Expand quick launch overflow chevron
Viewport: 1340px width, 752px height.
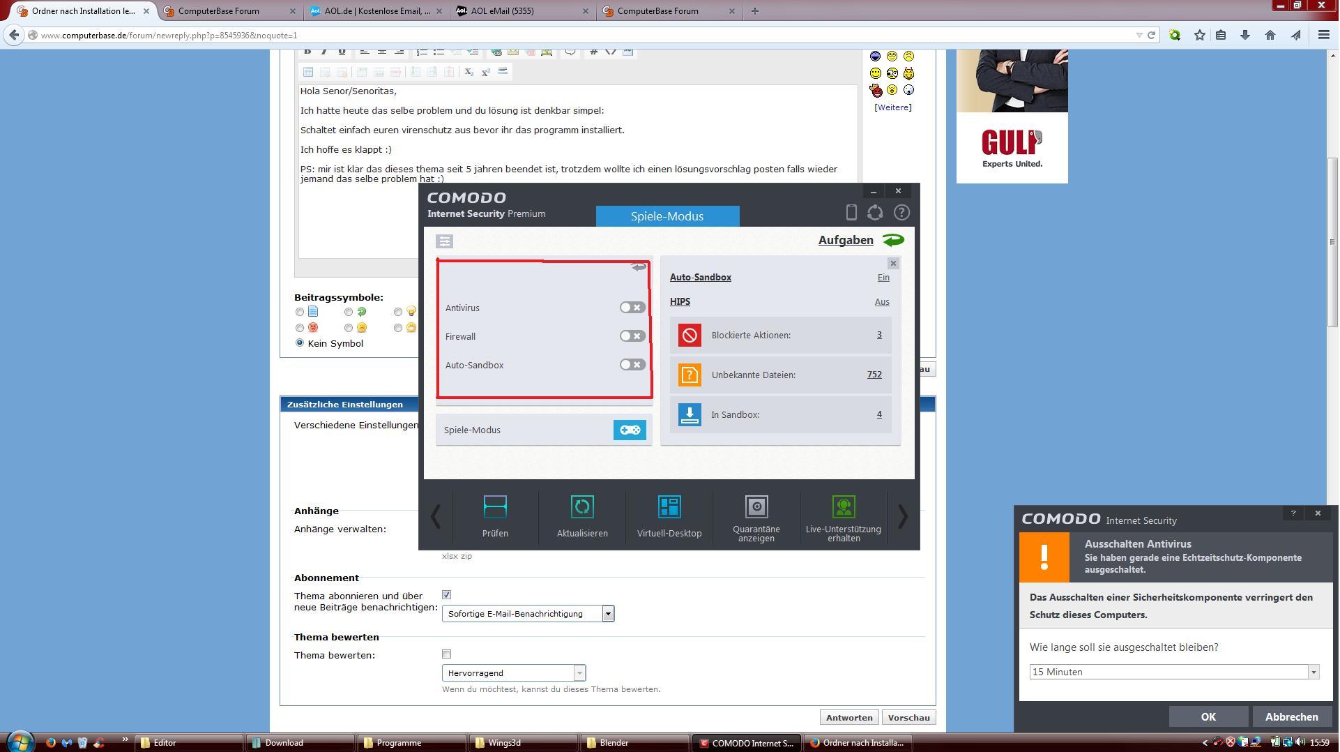coord(125,741)
